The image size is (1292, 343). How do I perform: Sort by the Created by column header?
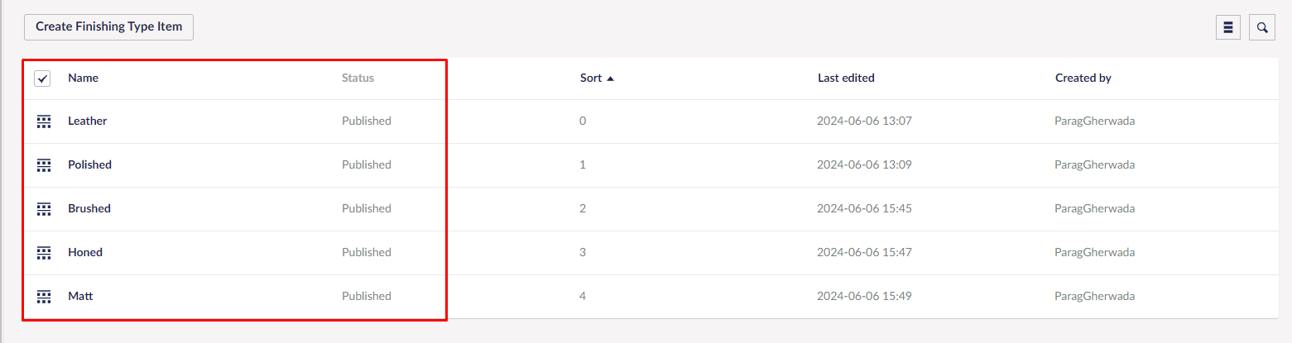click(x=1083, y=78)
